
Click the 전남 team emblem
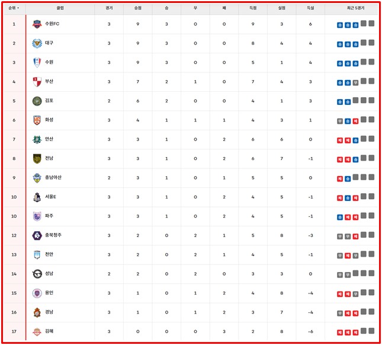click(37, 158)
